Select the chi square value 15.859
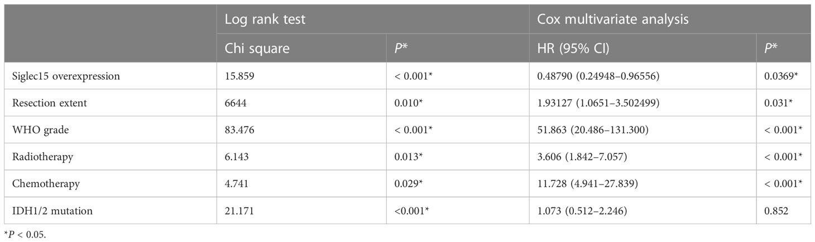 point(240,76)
